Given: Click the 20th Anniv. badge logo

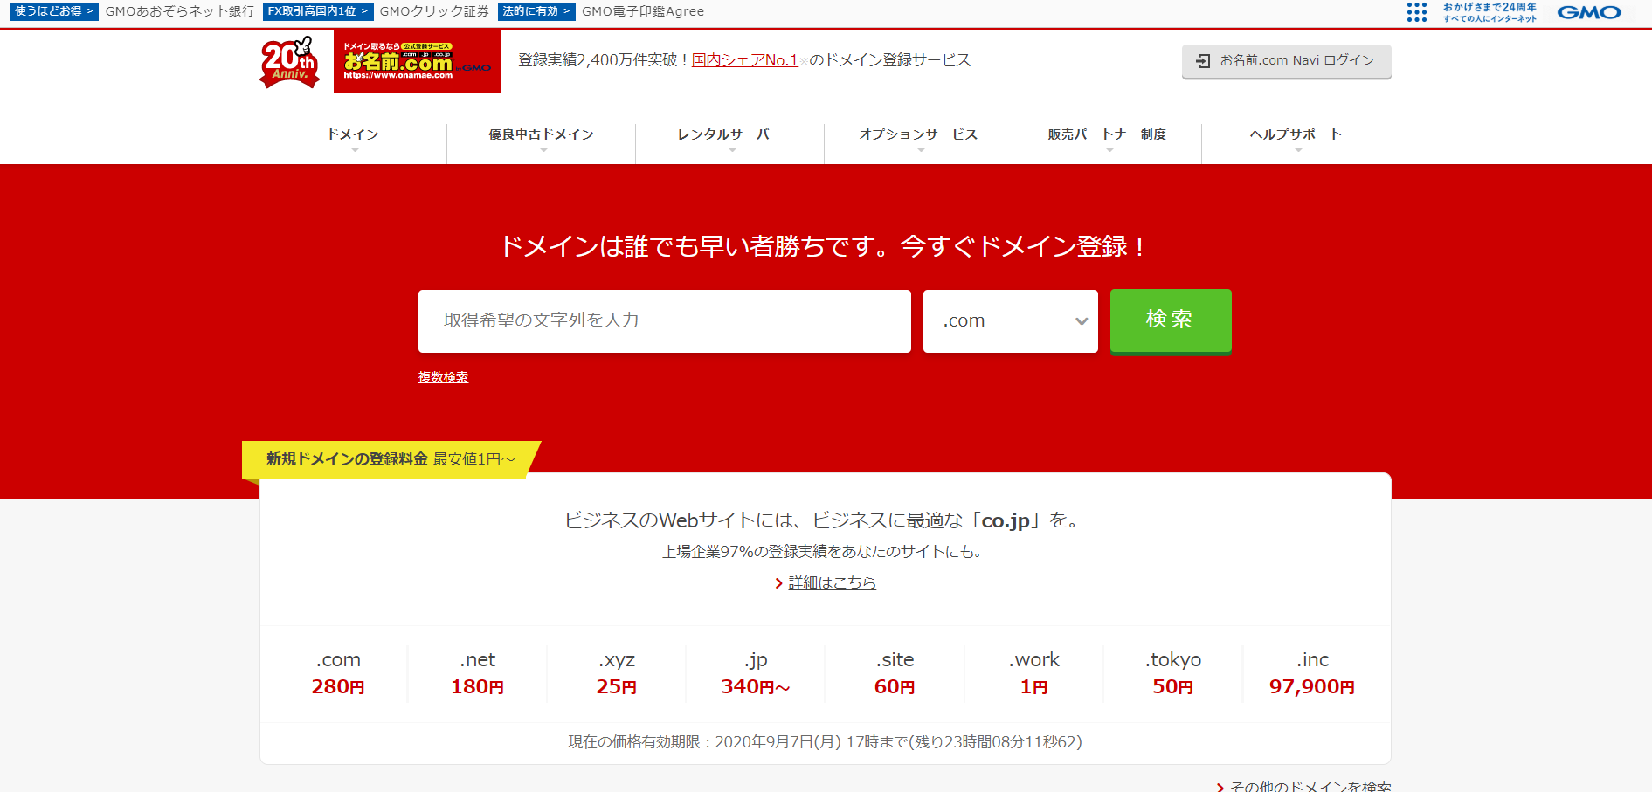Looking at the screenshot, I should [x=289, y=62].
